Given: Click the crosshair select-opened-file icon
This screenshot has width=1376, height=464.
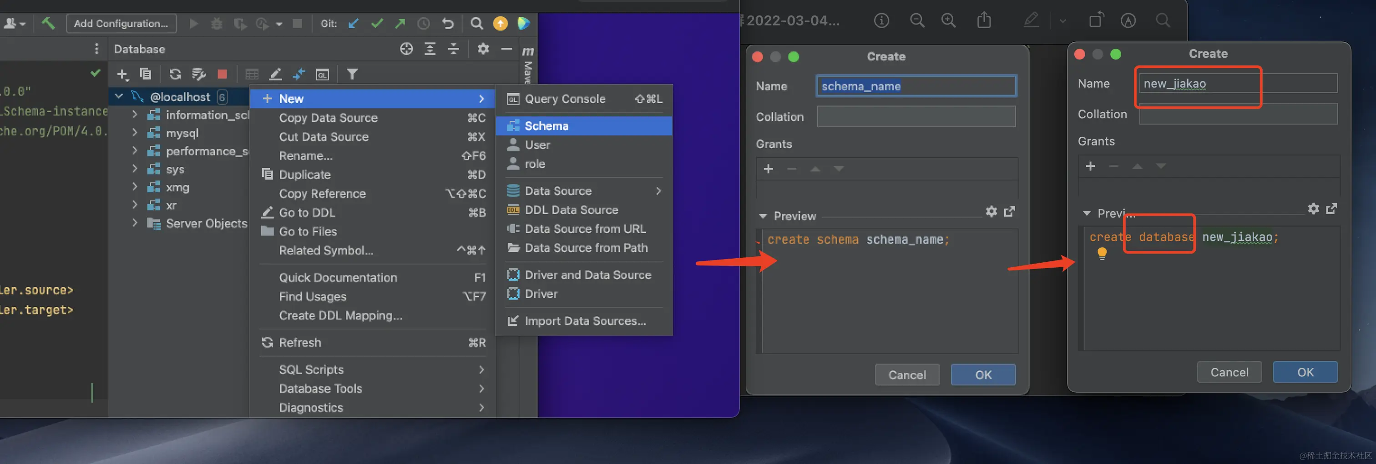Looking at the screenshot, I should 406,49.
